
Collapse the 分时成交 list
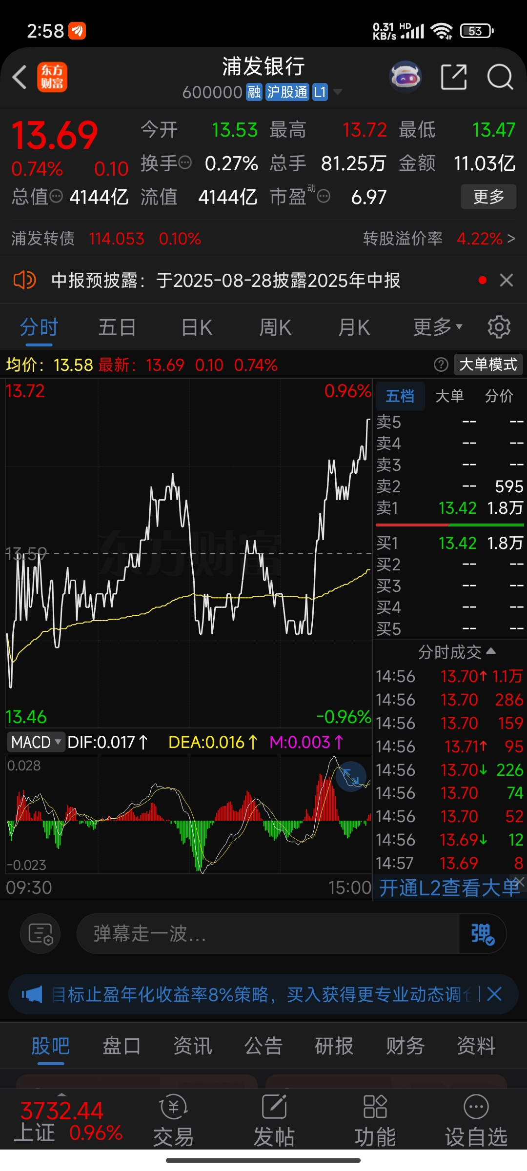(457, 651)
